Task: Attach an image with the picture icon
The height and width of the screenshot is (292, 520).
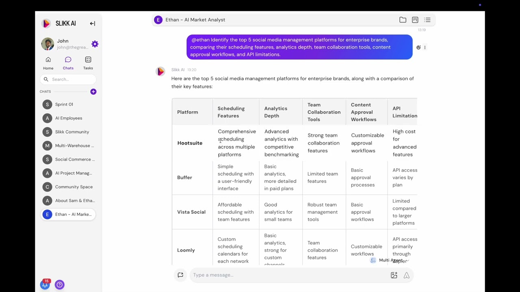Action: 394,275
